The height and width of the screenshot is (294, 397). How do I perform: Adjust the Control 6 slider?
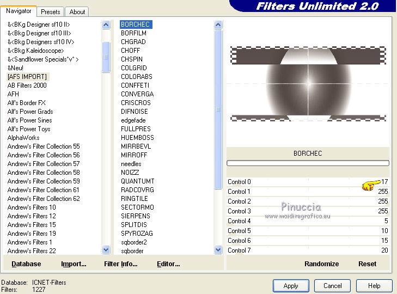(x=308, y=241)
